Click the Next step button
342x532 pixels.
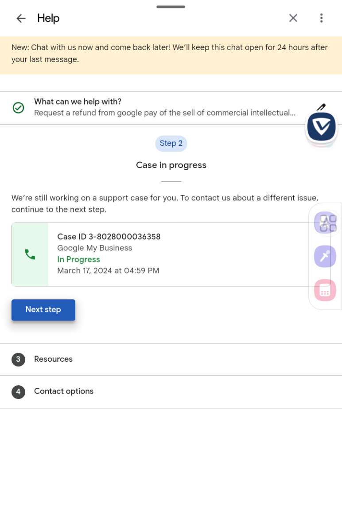(43, 310)
